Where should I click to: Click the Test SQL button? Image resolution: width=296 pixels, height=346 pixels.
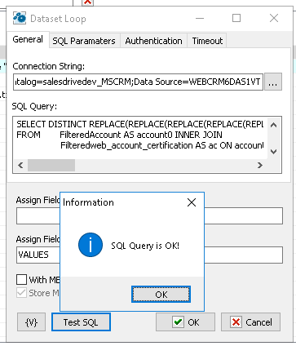pyautogui.click(x=81, y=322)
